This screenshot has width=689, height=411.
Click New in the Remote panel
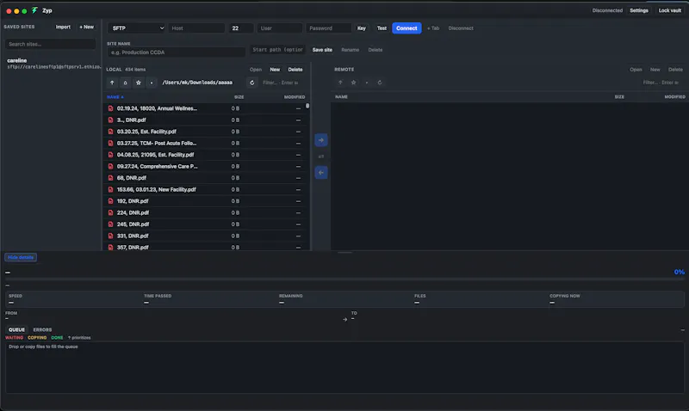point(655,70)
